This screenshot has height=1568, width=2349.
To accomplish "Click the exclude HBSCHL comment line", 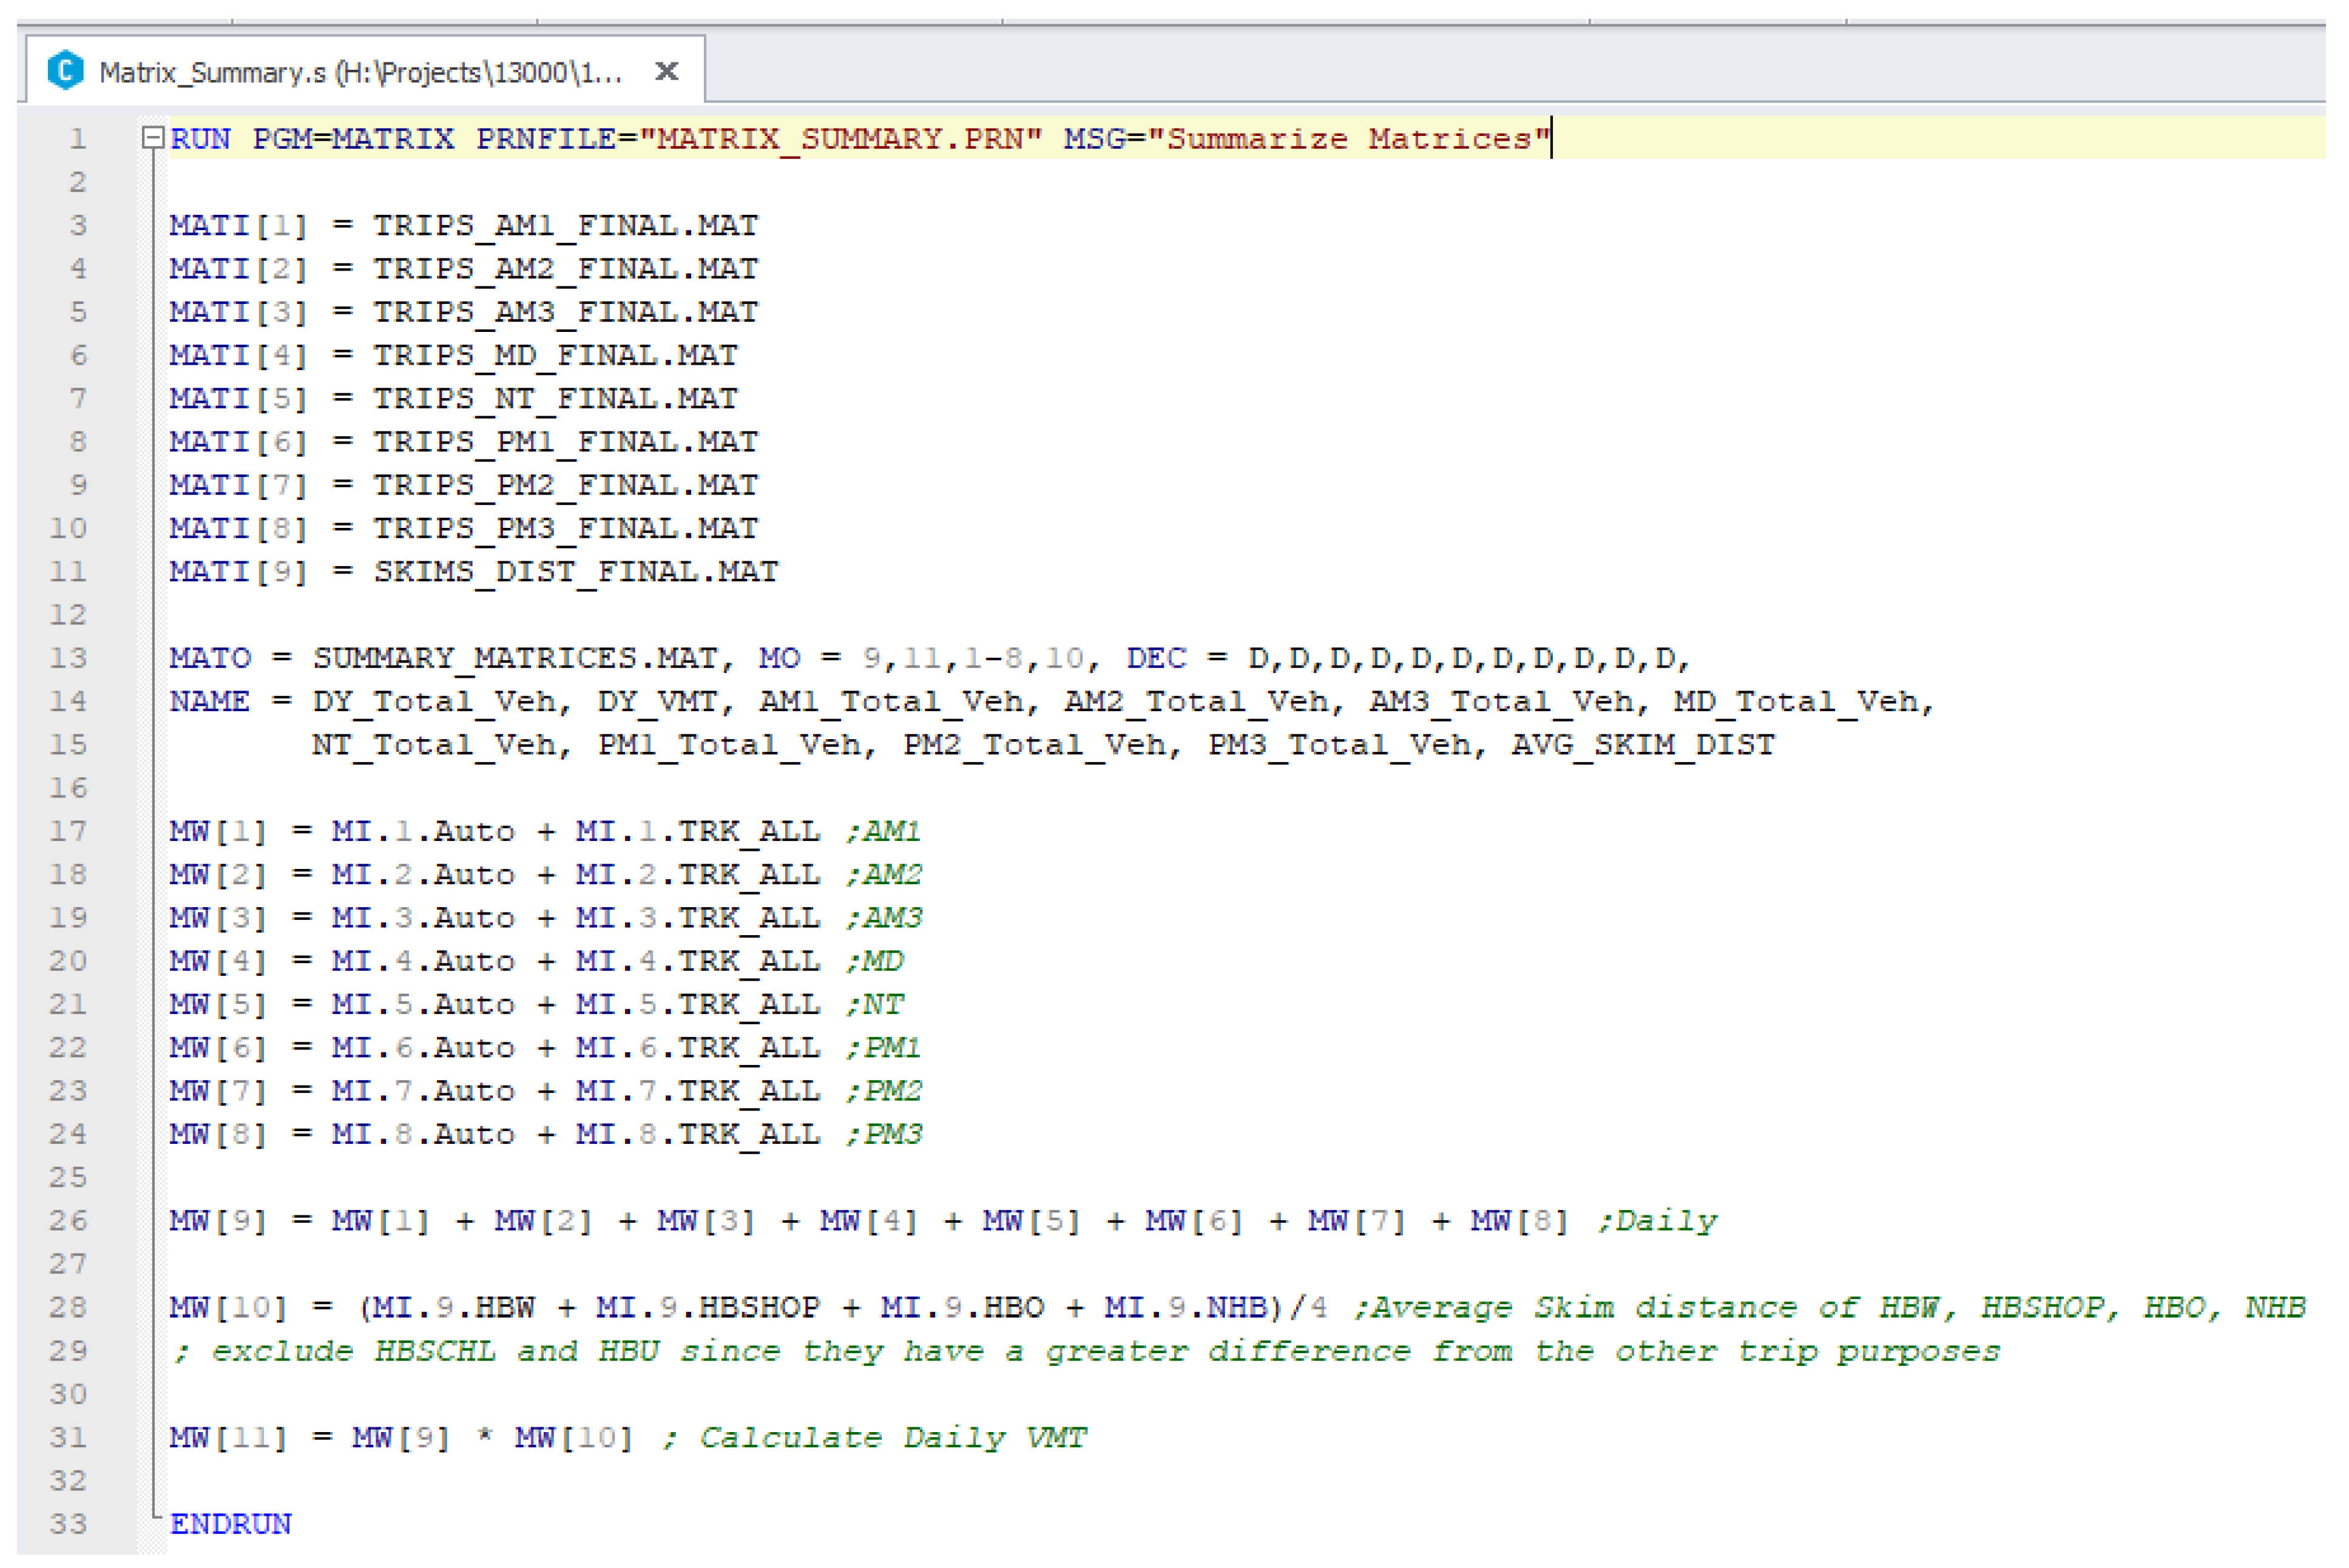I will (x=1085, y=1352).
